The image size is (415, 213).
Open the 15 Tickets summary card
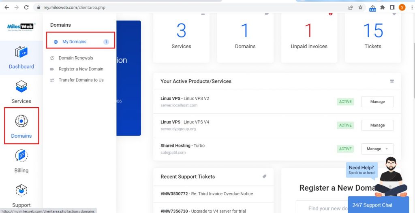pos(373,37)
